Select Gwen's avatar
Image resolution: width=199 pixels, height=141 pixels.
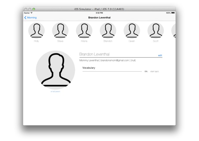coord(132,31)
